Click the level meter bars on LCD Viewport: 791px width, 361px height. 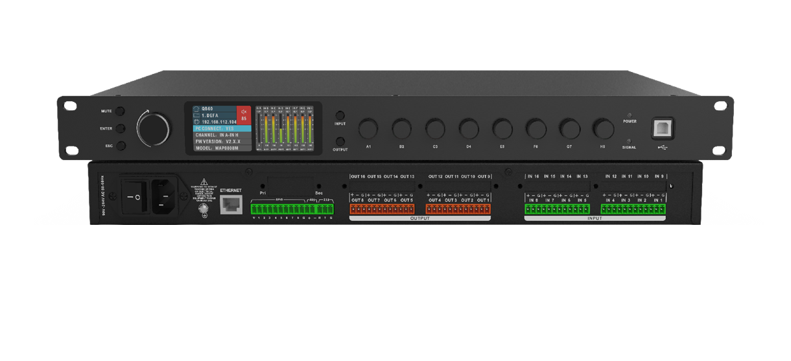[284, 128]
